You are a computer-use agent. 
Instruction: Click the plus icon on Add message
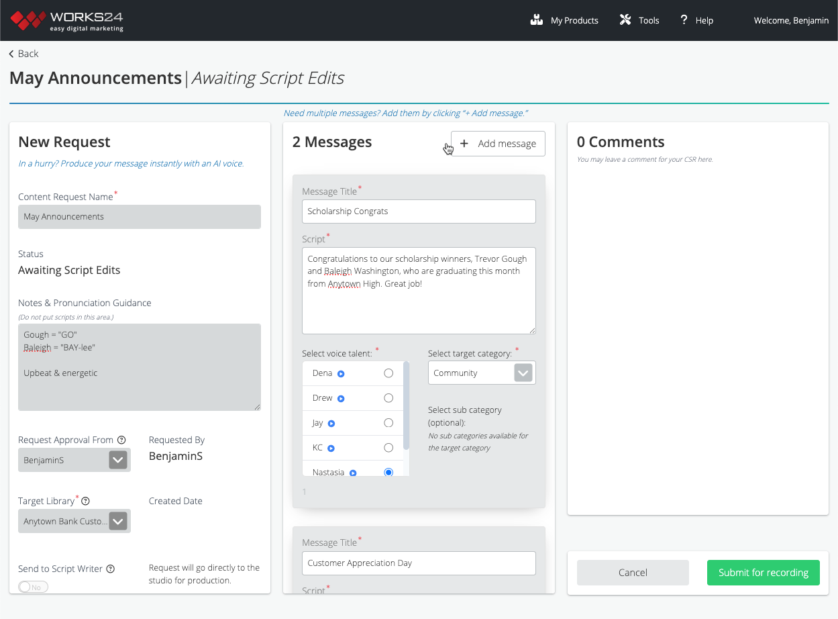pyautogui.click(x=464, y=144)
